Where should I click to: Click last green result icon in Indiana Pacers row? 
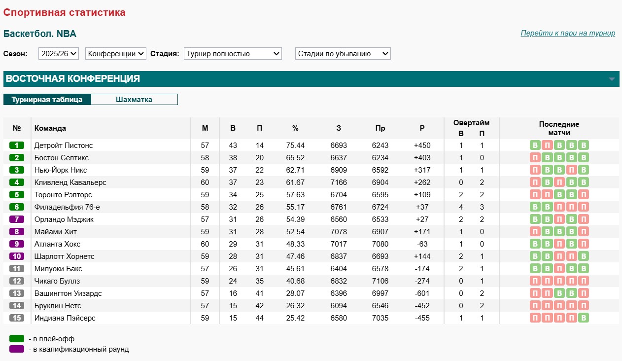(584, 318)
